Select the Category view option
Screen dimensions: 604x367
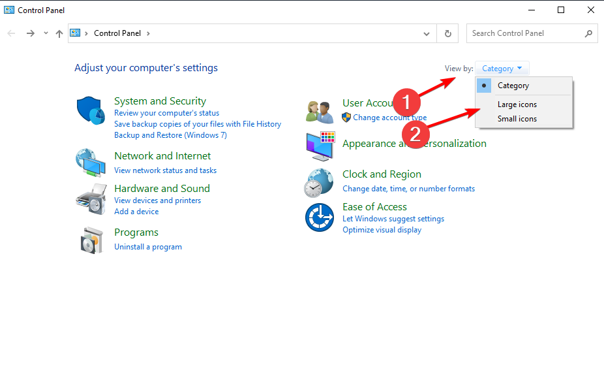[x=513, y=86]
